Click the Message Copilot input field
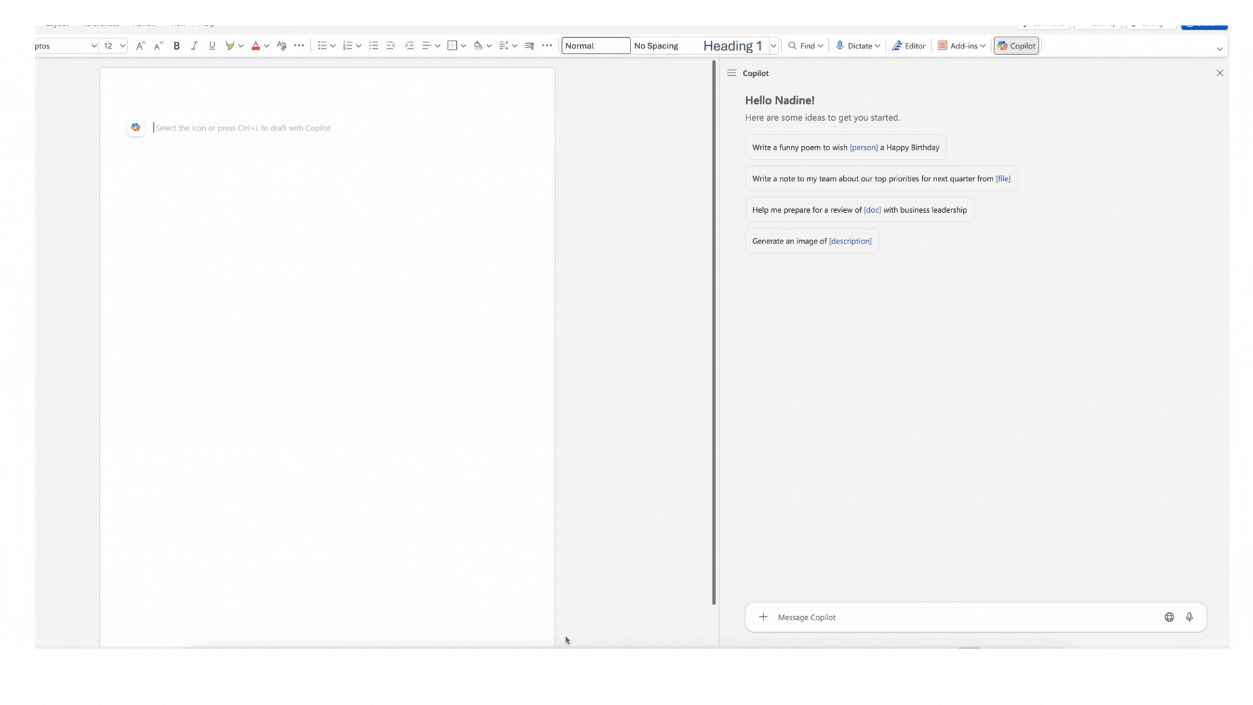 click(x=959, y=617)
